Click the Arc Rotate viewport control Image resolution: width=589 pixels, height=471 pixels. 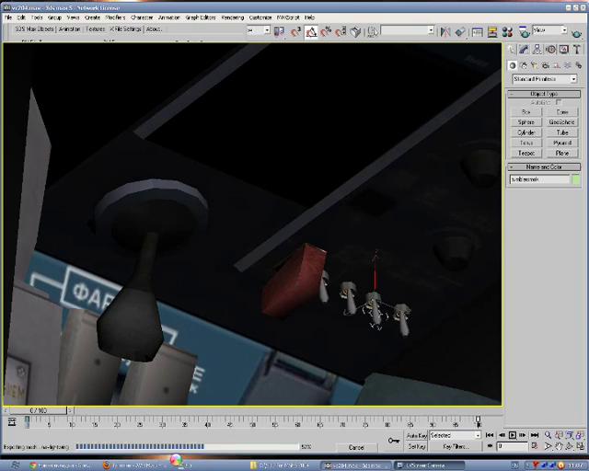coord(570,446)
